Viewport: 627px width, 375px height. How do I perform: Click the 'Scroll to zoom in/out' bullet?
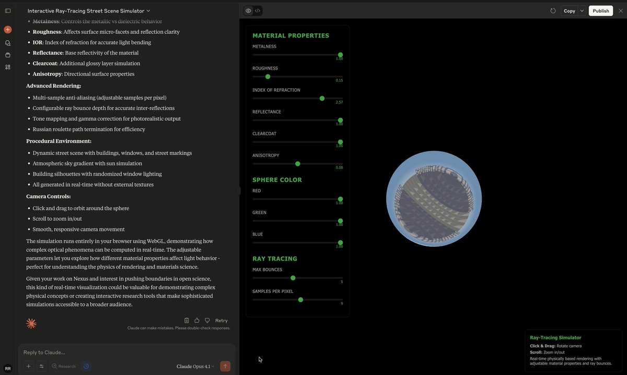pyautogui.click(x=57, y=219)
